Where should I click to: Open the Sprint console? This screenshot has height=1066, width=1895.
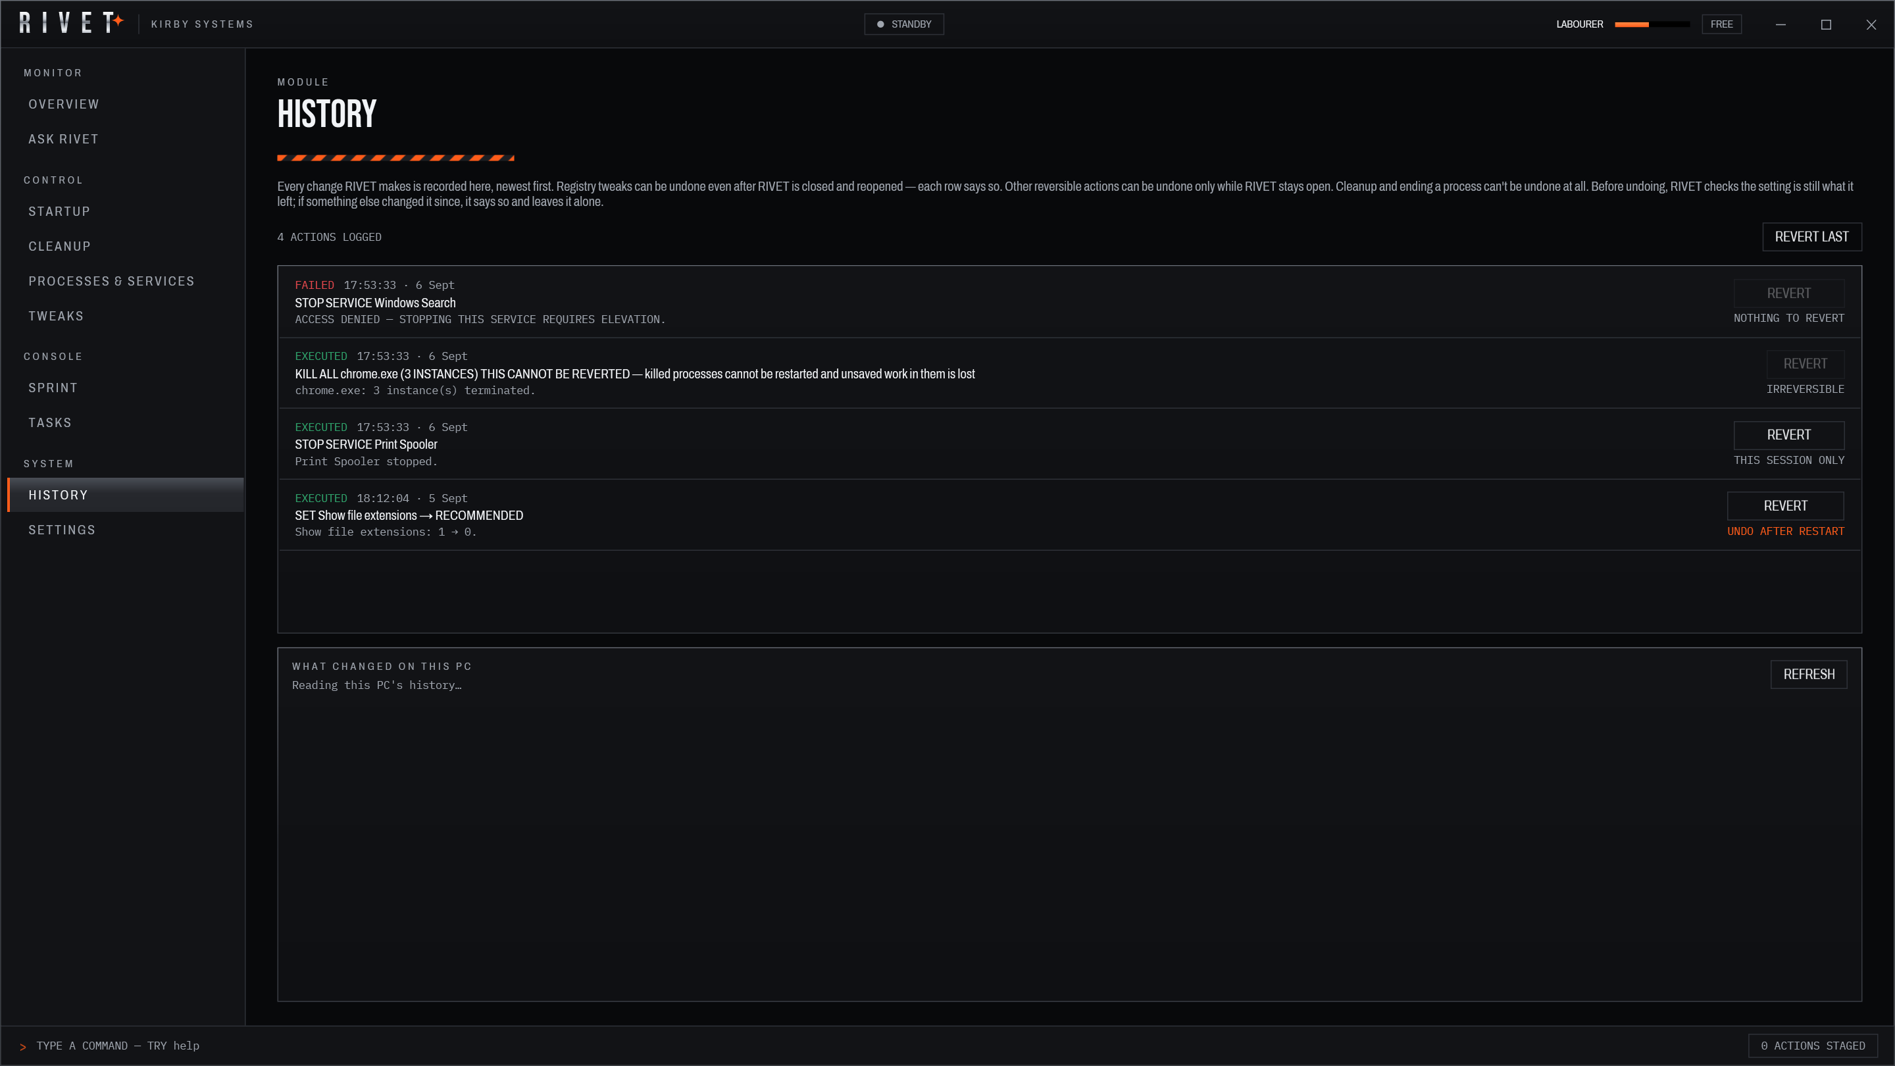tap(126, 388)
